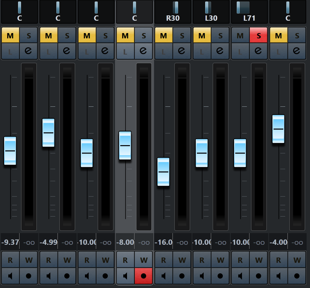Solo the selected -8.00 channel
The height and width of the screenshot is (288, 310).
144,36
